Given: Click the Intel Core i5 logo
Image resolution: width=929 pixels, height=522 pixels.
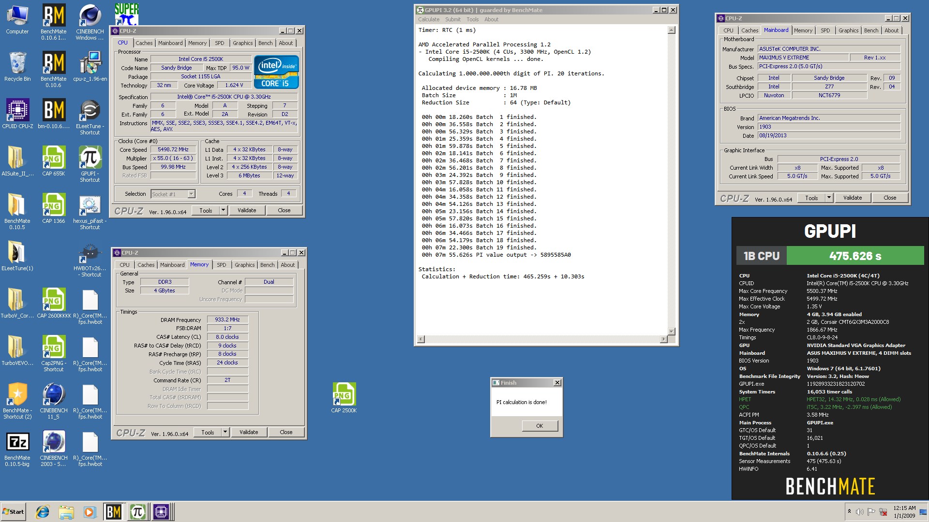Looking at the screenshot, I should coord(276,72).
